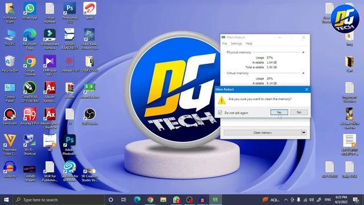Open KMPlayer 64X desktop shortcut

pyautogui.click(x=49, y=65)
